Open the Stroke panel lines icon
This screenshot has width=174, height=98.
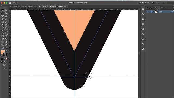[143, 39]
